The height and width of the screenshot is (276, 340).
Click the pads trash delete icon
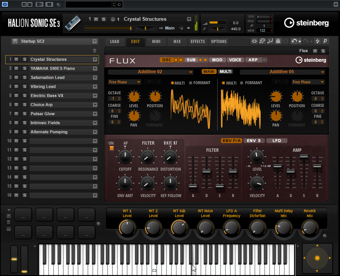coord(9,222)
